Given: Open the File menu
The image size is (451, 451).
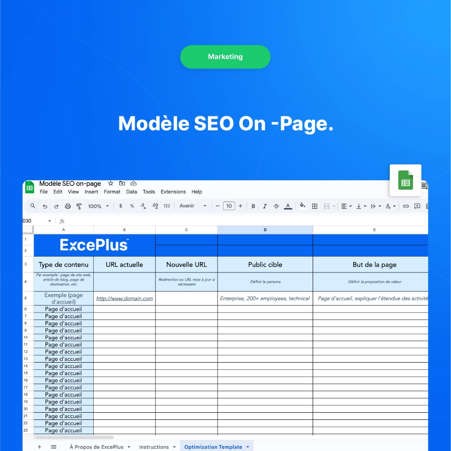Looking at the screenshot, I should point(44,192).
